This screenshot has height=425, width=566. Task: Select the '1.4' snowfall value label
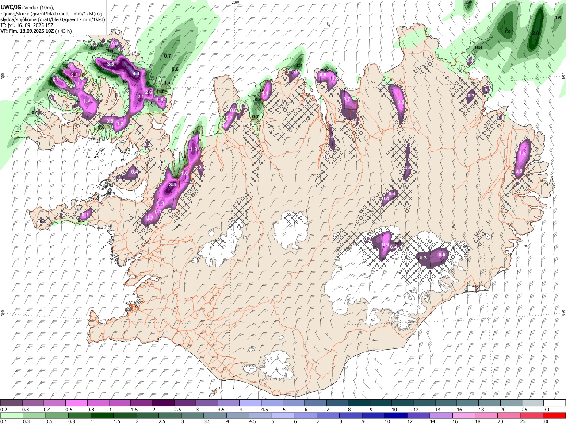tap(87, 101)
